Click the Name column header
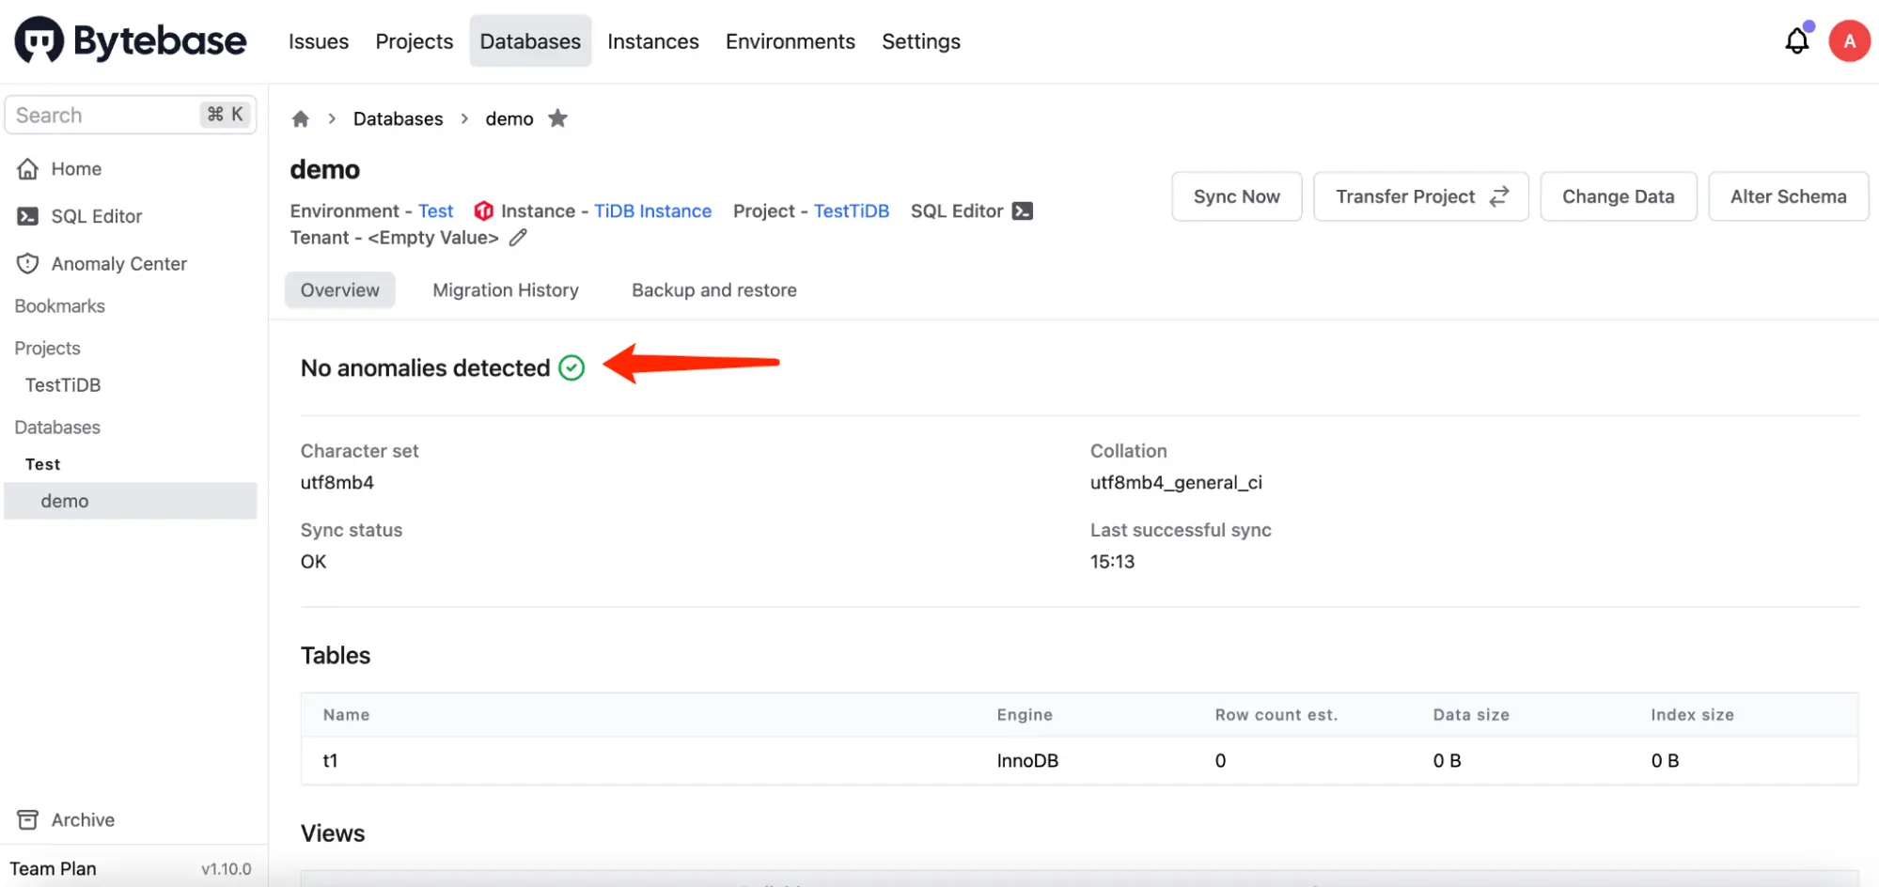The image size is (1879, 887). [x=346, y=715]
